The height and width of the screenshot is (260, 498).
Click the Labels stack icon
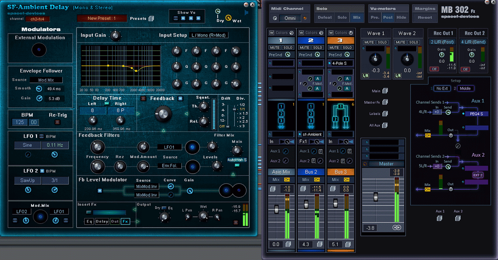click(385, 114)
